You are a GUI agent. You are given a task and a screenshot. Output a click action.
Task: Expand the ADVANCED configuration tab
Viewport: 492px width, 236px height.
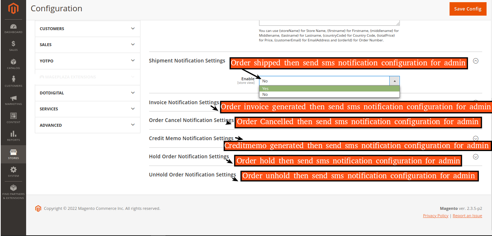tap(87, 125)
